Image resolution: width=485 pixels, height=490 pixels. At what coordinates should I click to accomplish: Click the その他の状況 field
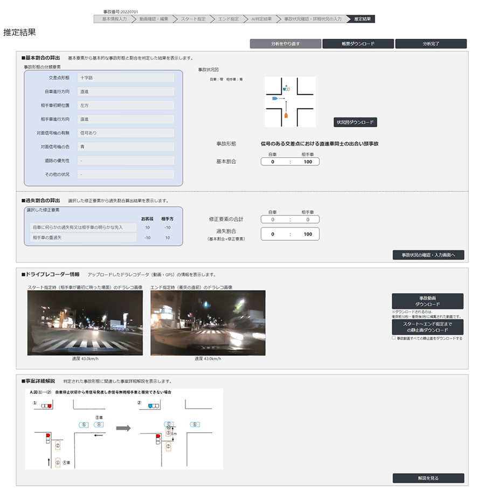pyautogui.click(x=126, y=174)
